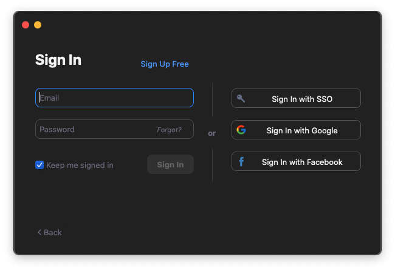Click the colorful Google G logo
Image resolution: width=395 pixels, height=271 pixels.
coord(241,130)
